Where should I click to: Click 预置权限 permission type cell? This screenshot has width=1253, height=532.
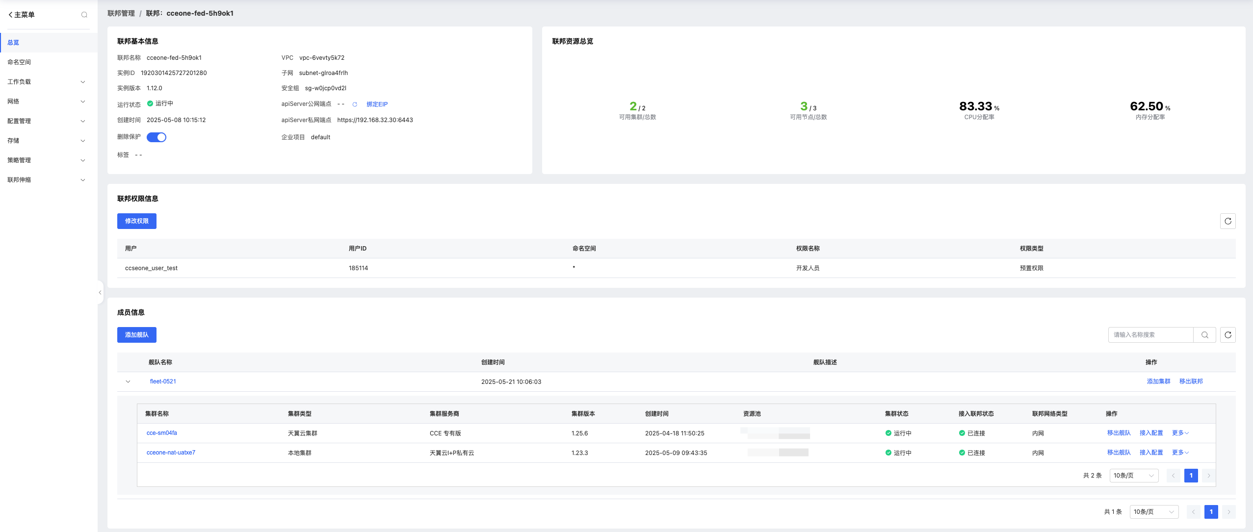(x=1031, y=268)
